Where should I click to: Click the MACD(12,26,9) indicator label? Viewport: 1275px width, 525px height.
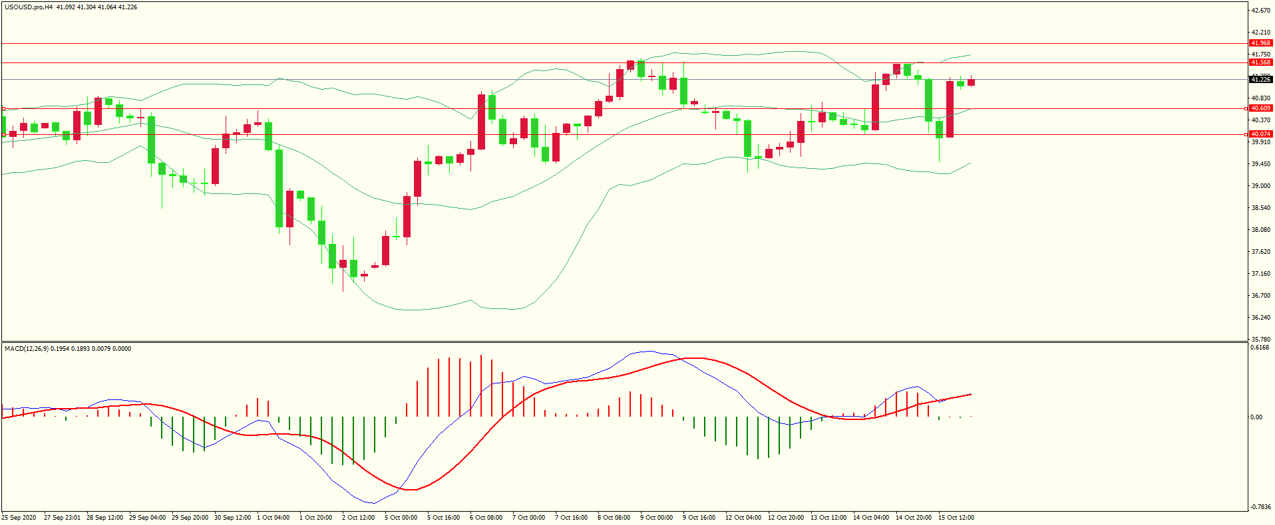coord(26,349)
